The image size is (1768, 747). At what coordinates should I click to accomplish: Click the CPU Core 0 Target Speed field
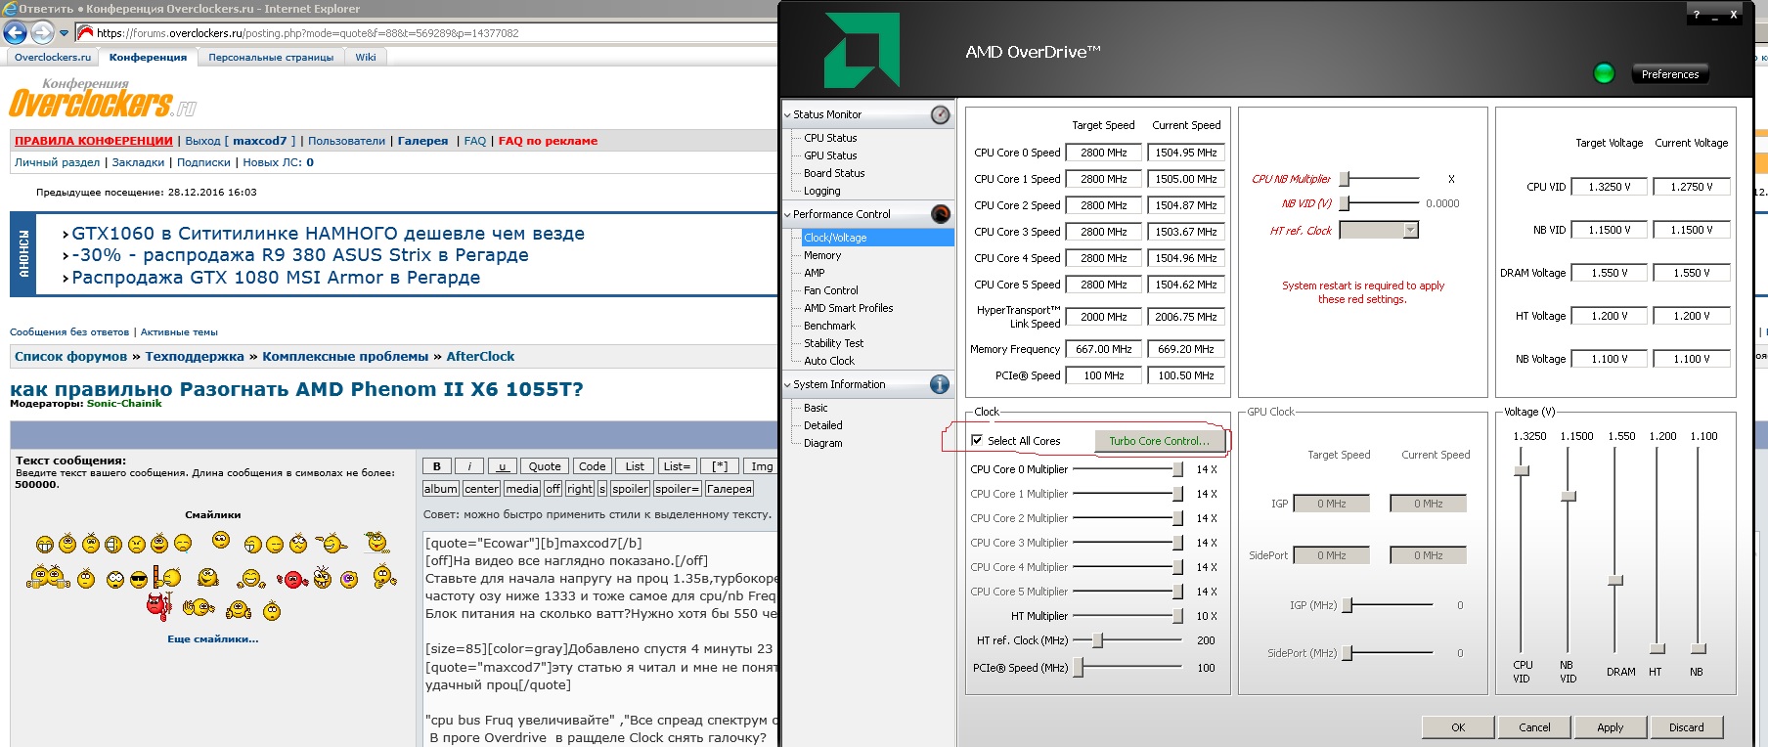click(x=1104, y=153)
